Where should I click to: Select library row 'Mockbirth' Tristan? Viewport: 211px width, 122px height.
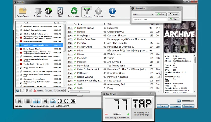tap(113, 58)
